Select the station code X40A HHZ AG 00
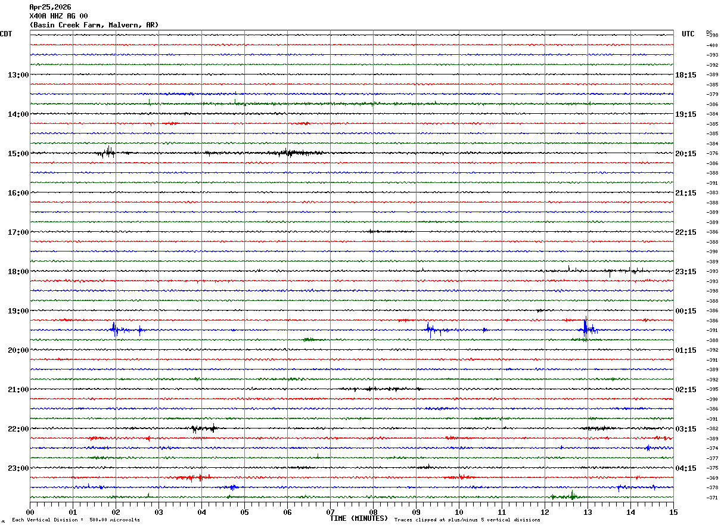Screen dimensions: 721x528 click(x=58, y=16)
